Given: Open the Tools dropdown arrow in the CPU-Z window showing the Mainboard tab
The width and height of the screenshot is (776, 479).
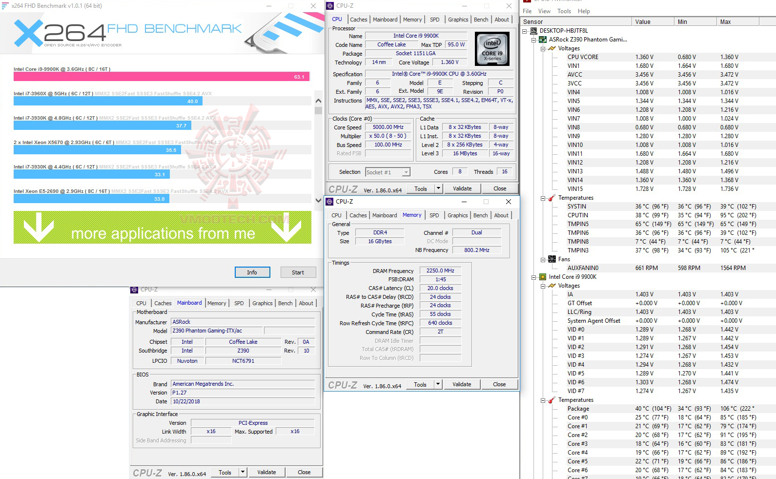Looking at the screenshot, I should coord(243,472).
